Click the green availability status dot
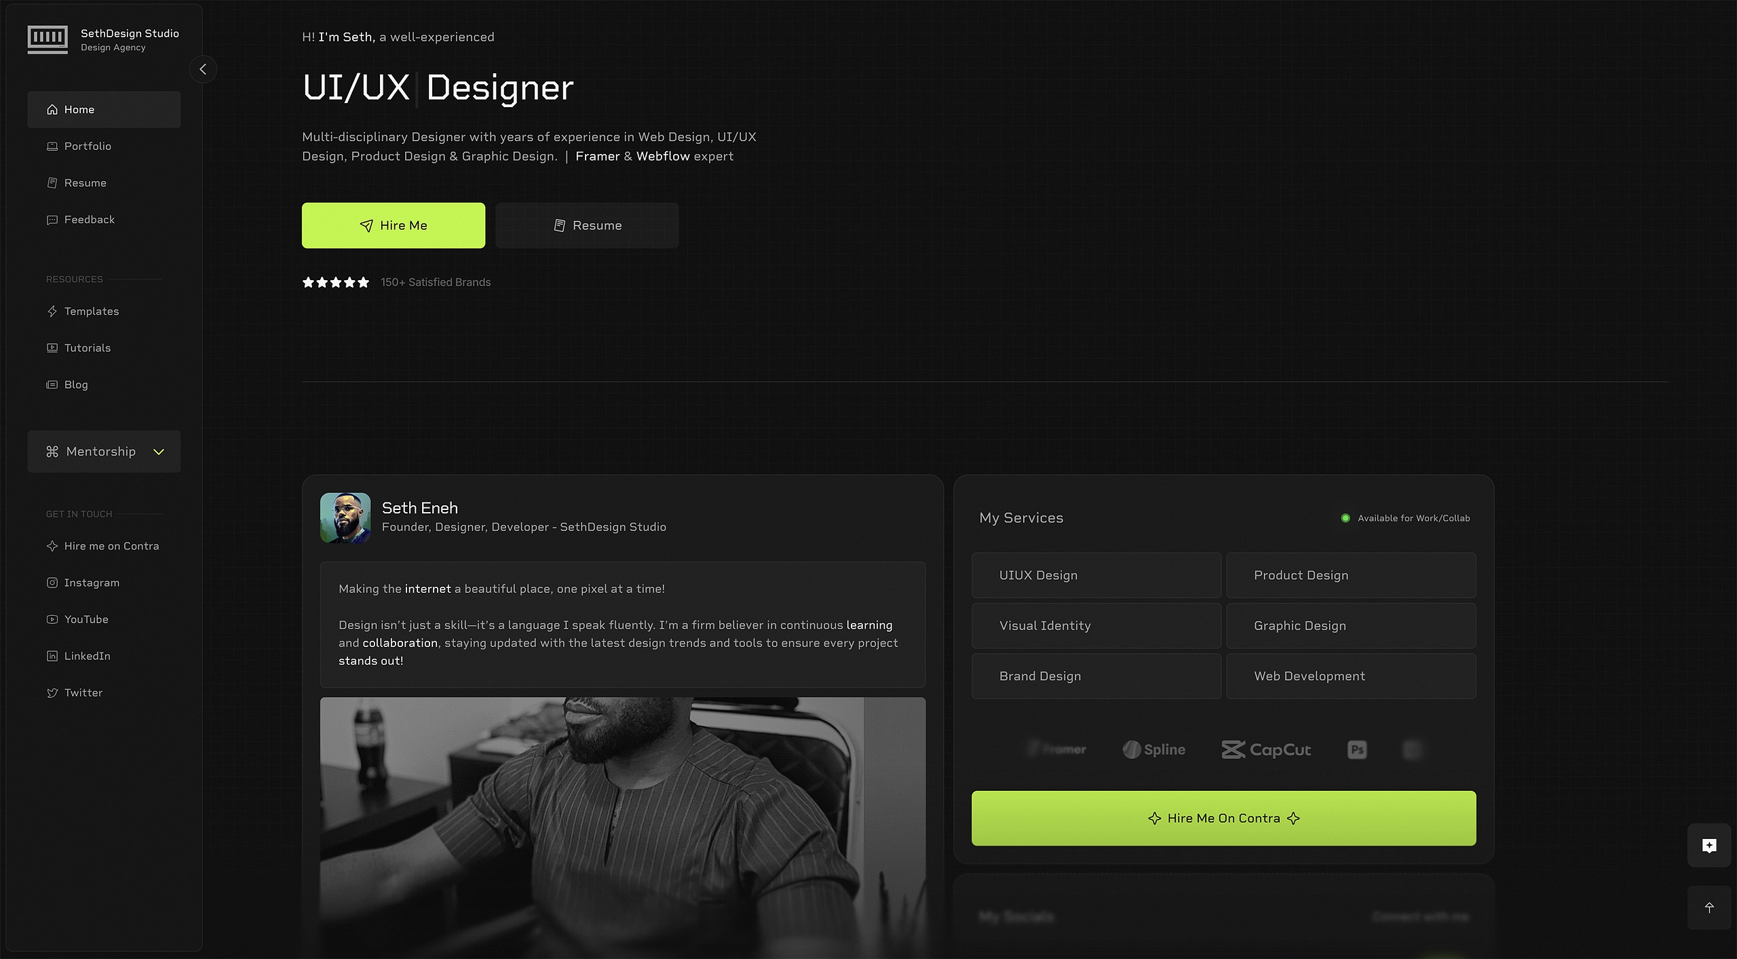Image resolution: width=1737 pixels, height=959 pixels. (x=1345, y=518)
